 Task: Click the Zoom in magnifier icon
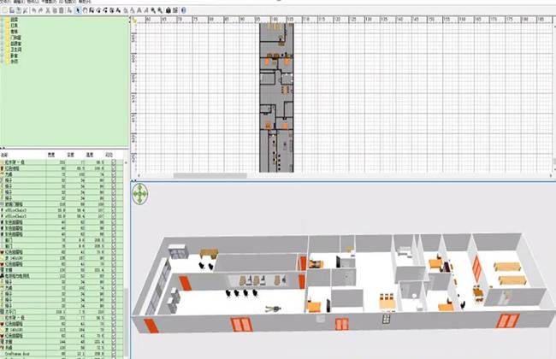coord(153,10)
